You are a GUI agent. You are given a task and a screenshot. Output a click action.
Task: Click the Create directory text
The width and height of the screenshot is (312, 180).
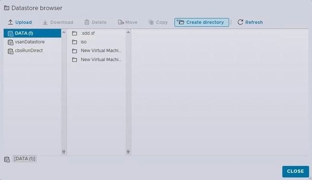coord(205,22)
